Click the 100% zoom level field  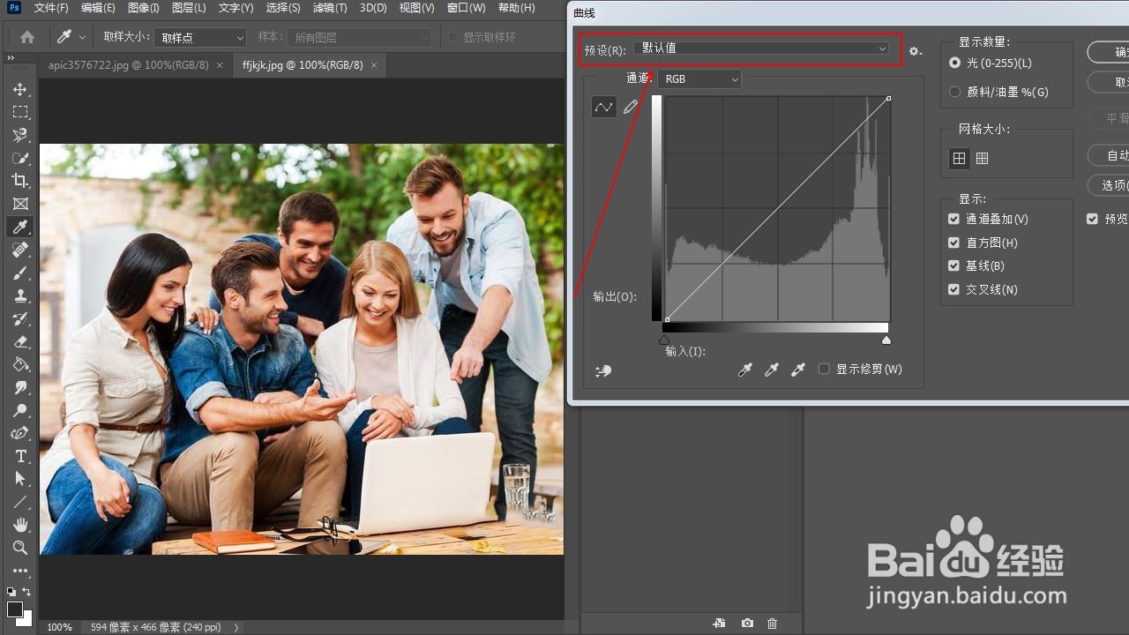(59, 627)
